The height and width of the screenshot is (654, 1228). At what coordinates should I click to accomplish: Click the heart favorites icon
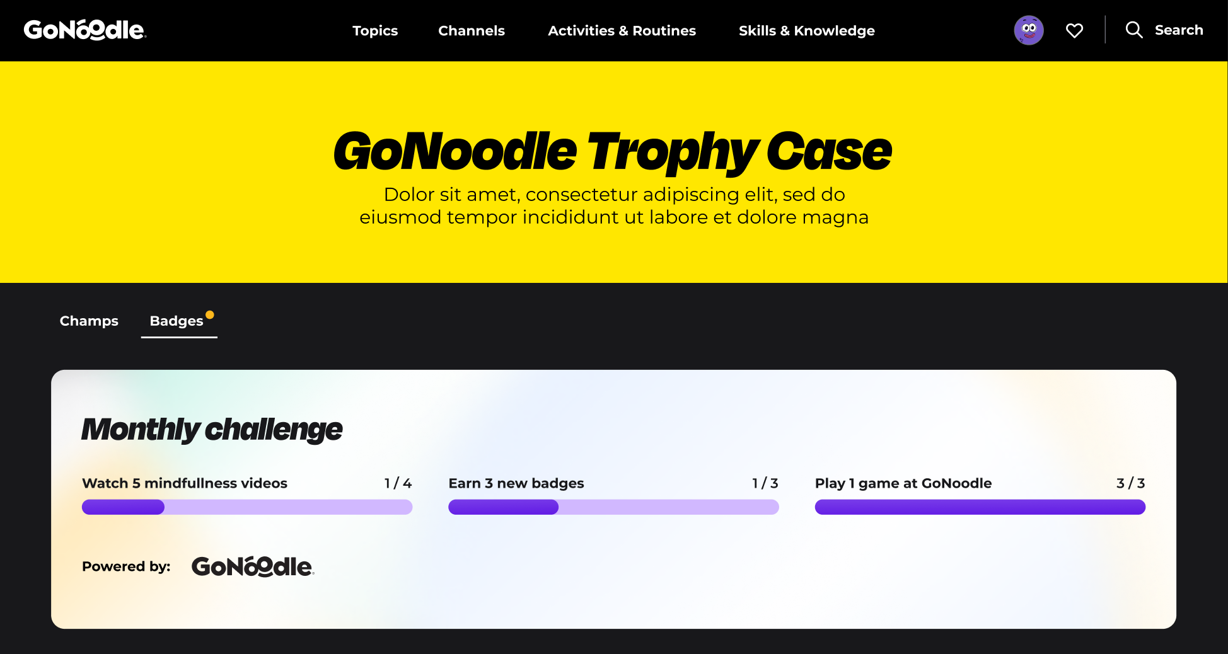(x=1074, y=30)
